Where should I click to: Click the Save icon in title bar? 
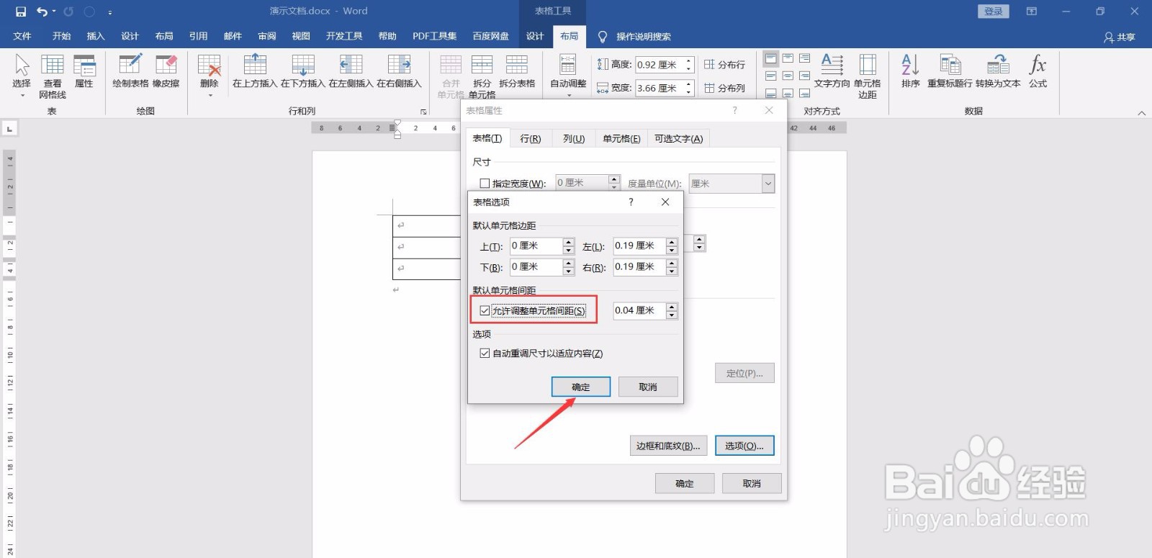[21, 12]
